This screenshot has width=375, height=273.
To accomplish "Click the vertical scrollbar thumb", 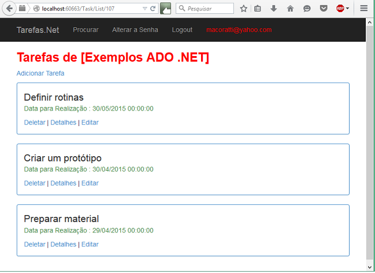I will tap(369, 142).
